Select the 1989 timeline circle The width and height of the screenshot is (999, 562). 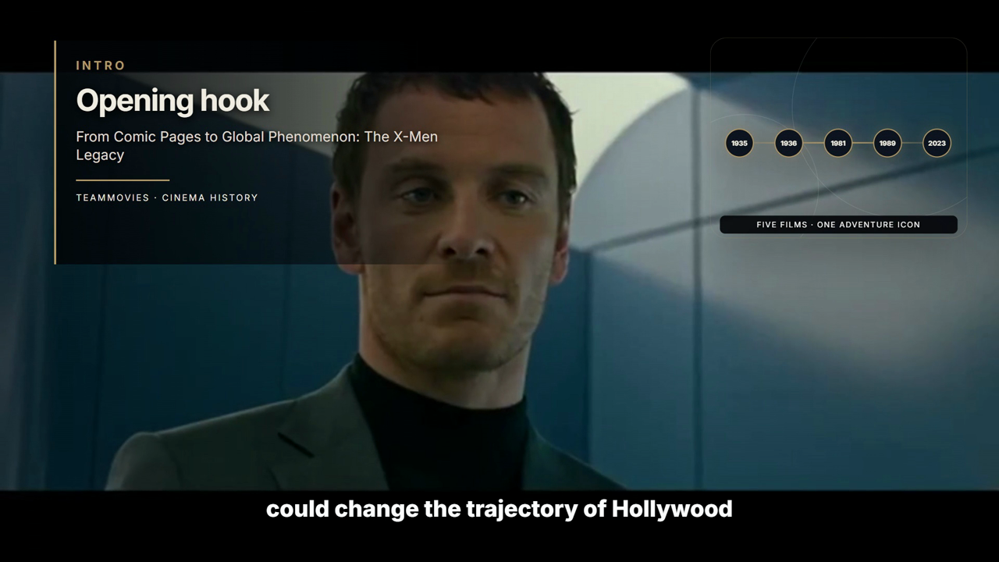tap(887, 143)
